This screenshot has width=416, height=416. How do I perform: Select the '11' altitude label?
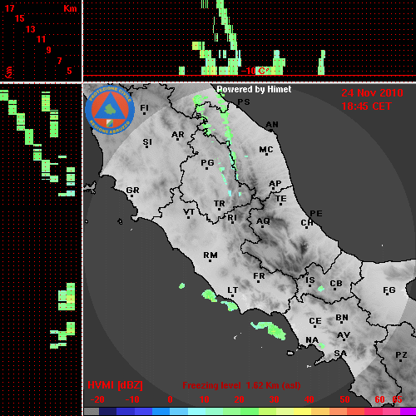pyautogui.click(x=41, y=39)
